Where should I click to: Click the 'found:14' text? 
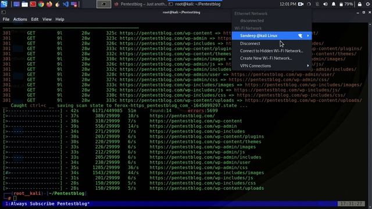[160, 111]
